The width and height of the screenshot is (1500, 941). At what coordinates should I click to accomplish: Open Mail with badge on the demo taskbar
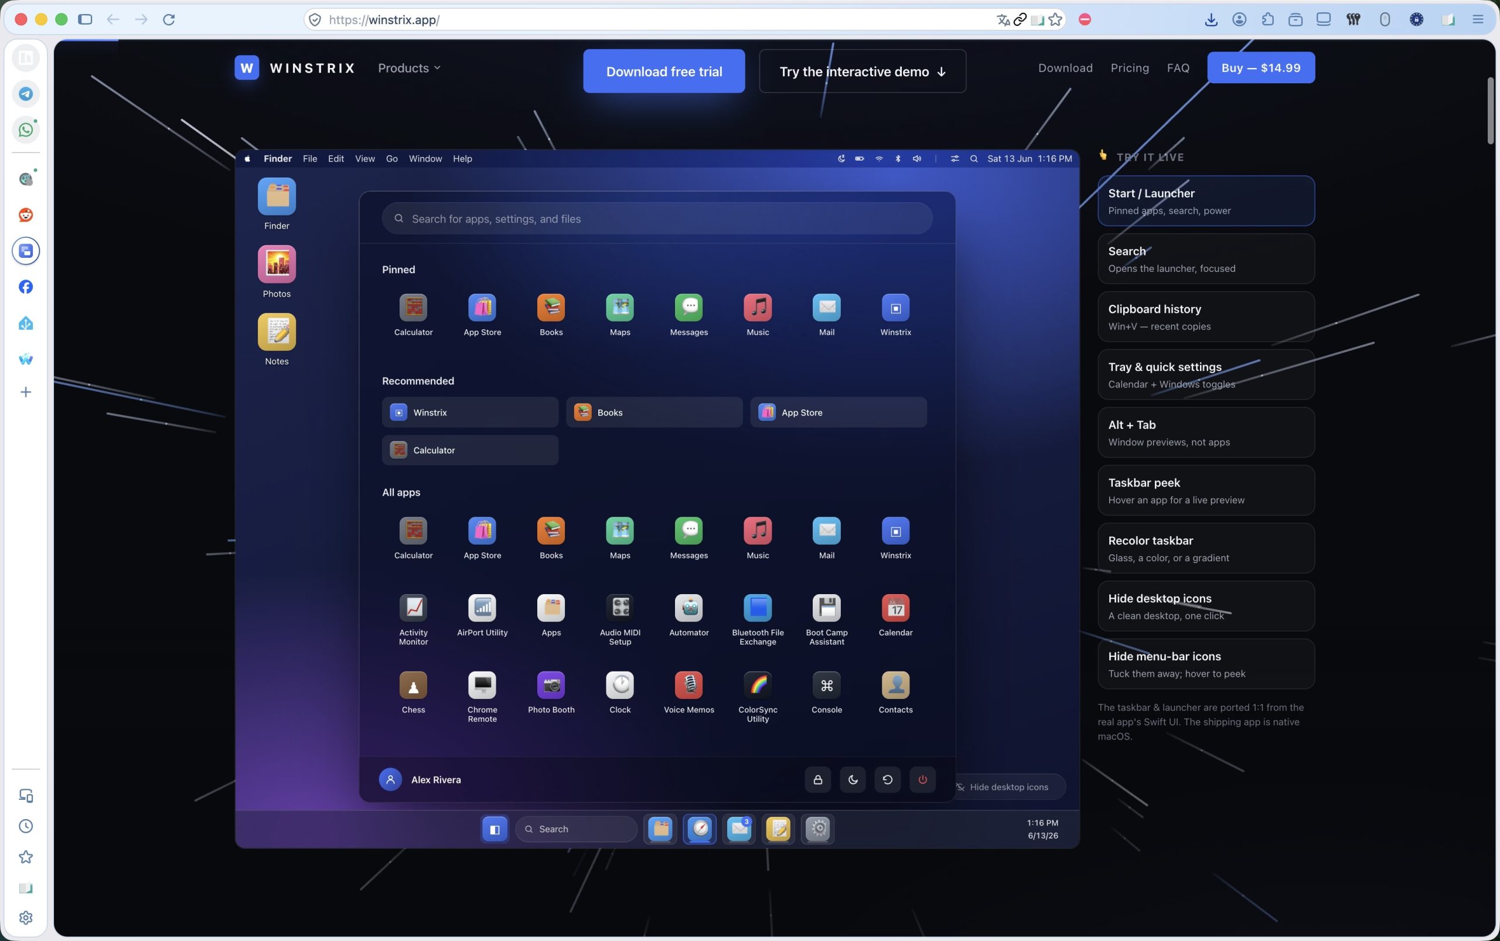739,829
